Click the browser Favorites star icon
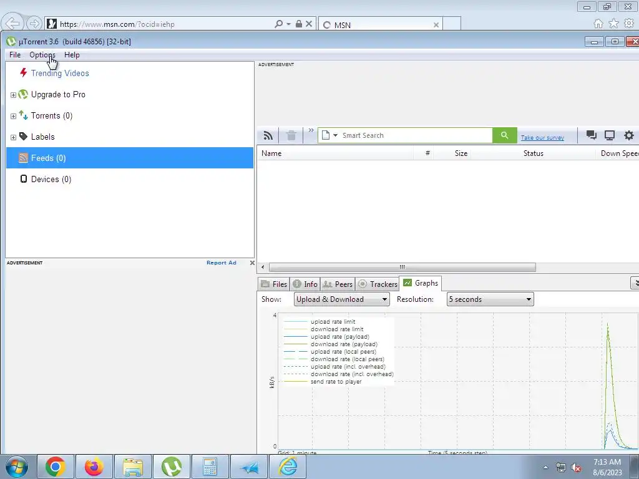 614,24
